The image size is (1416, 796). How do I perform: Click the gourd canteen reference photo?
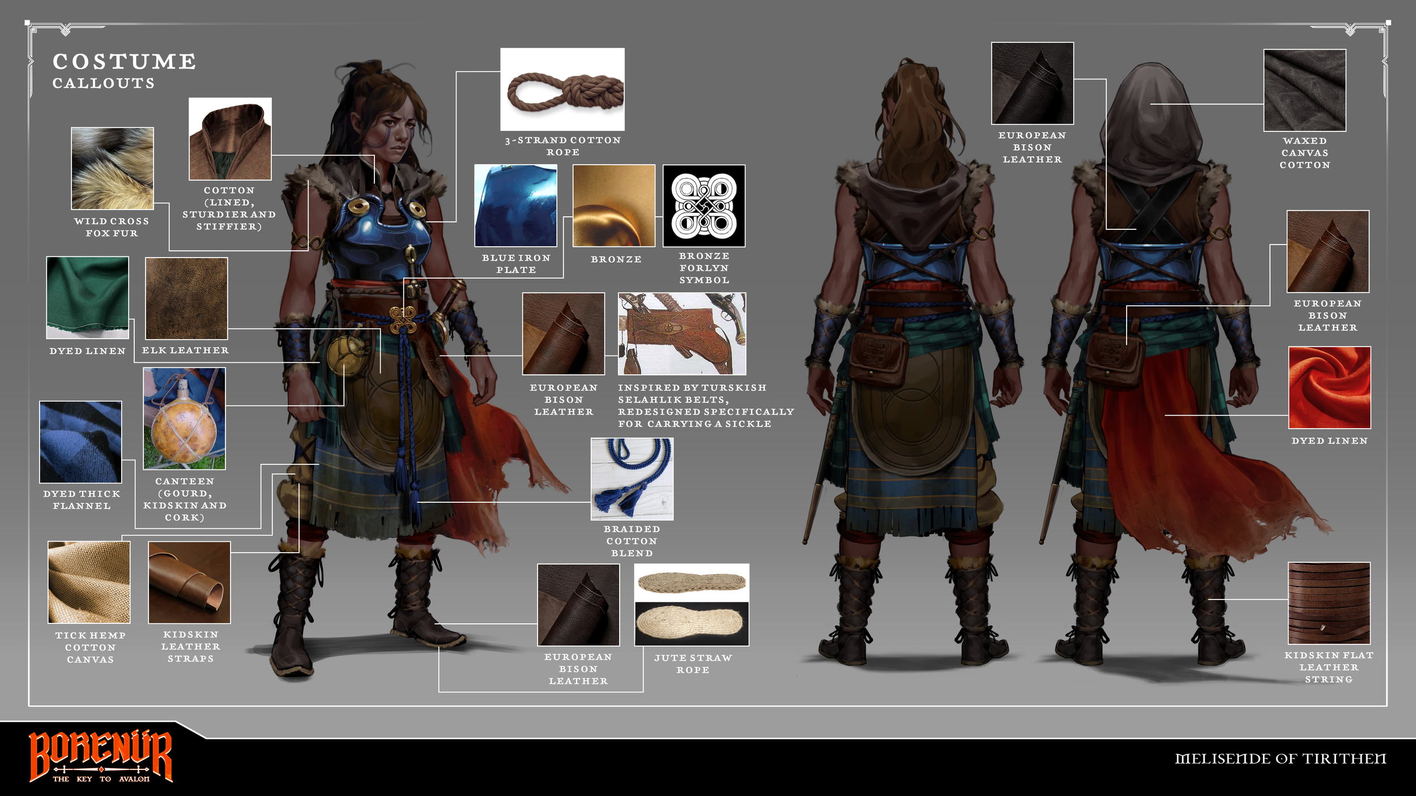click(x=184, y=418)
